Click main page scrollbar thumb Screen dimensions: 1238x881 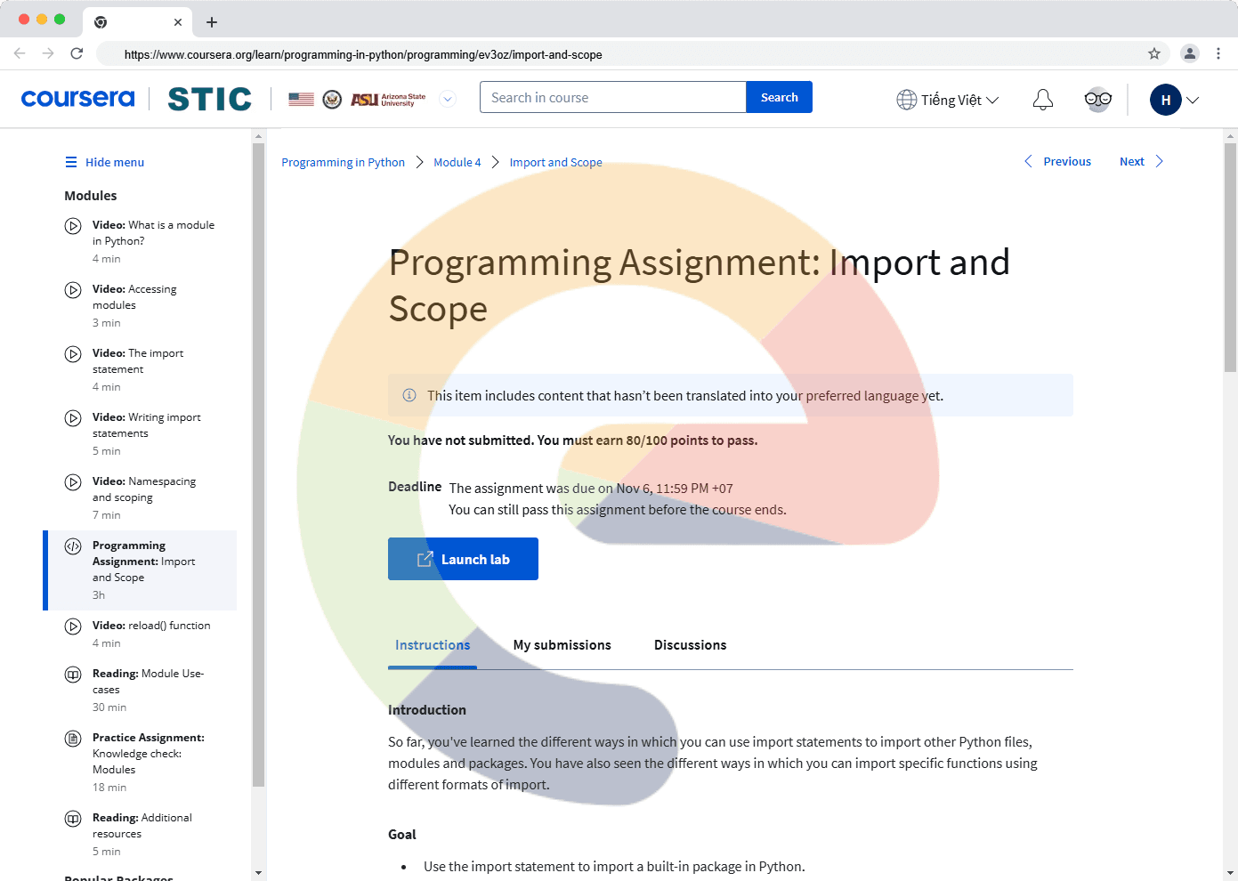tap(1231, 258)
